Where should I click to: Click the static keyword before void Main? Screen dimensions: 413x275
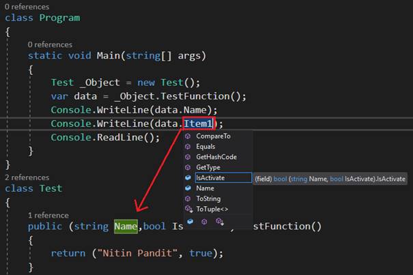click(x=45, y=55)
